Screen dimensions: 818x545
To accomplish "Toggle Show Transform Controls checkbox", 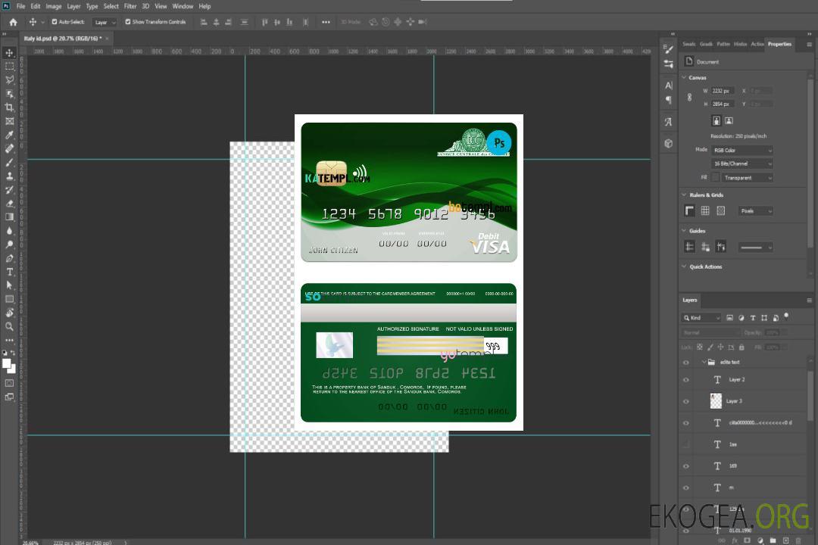I will click(128, 22).
